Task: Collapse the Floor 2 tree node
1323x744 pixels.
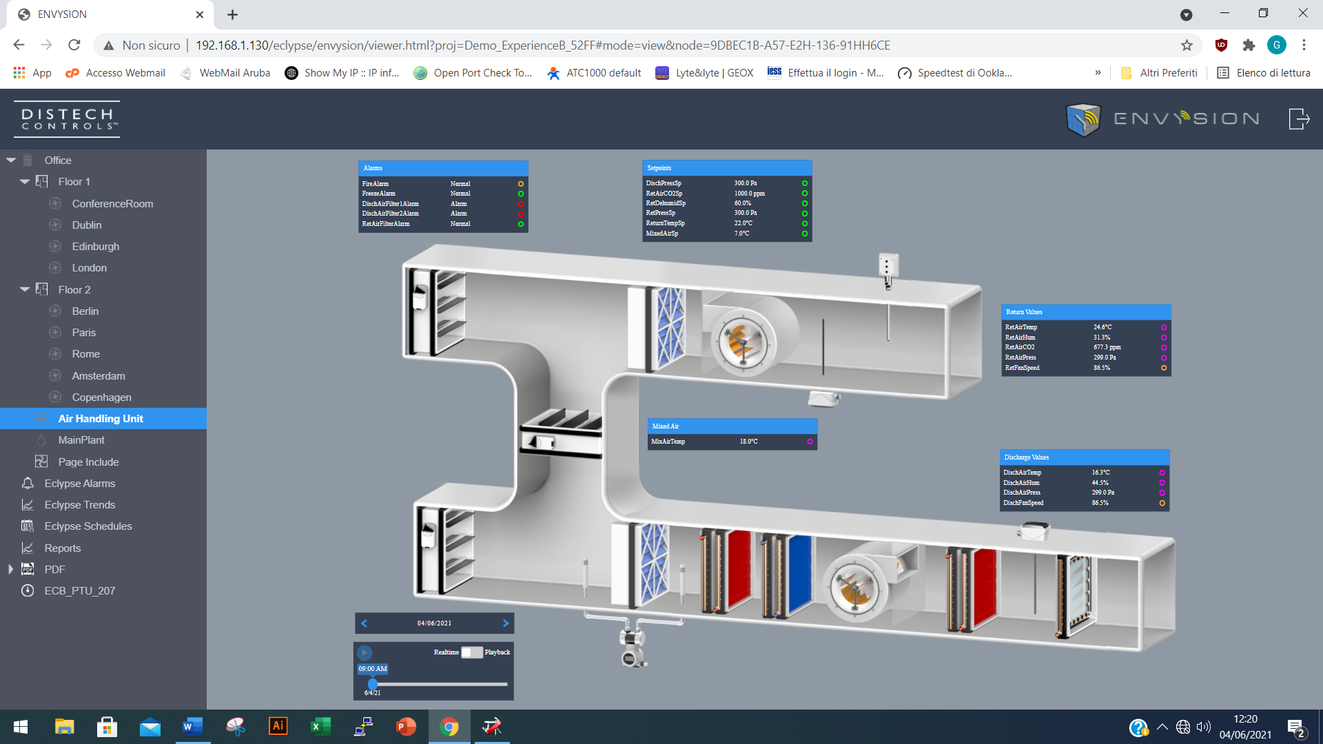Action: point(25,289)
